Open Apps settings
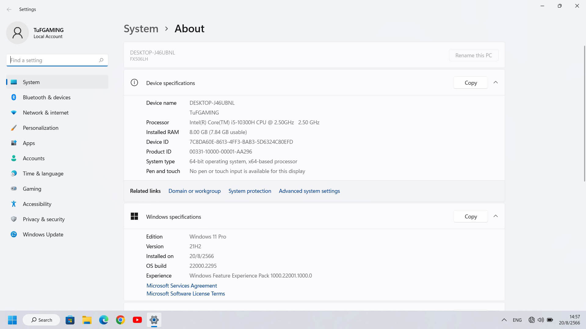Viewport: 586px width, 329px height. point(57,143)
